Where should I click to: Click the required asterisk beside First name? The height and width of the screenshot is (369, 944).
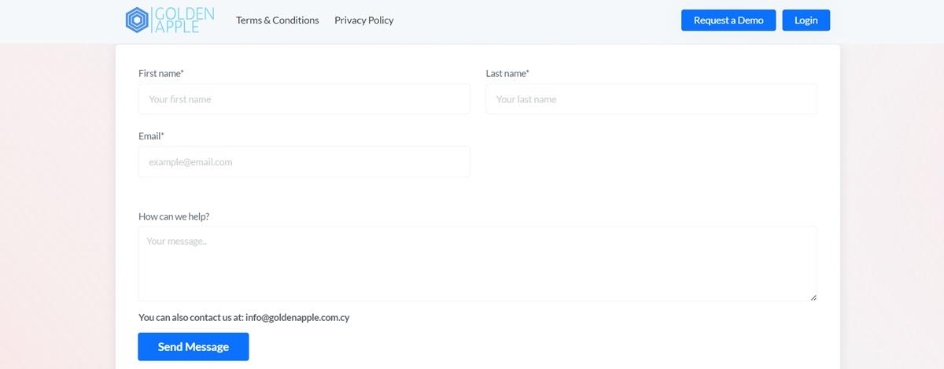click(183, 72)
